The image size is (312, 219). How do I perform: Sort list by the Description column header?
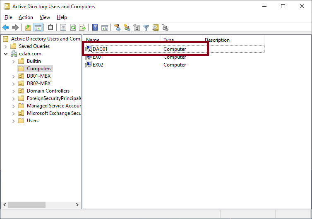[x=233, y=40]
